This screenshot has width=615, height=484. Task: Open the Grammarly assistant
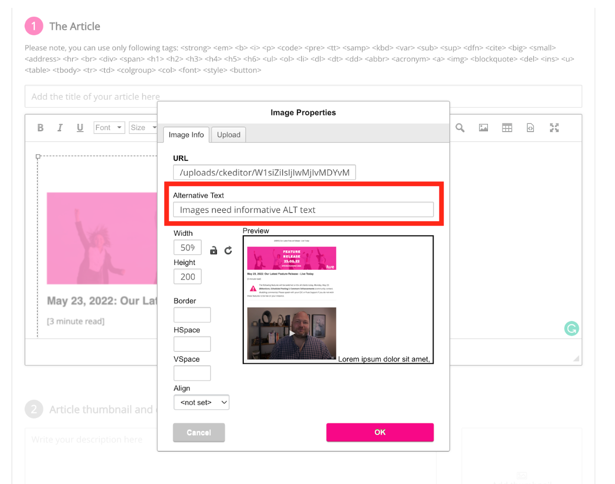tap(571, 328)
